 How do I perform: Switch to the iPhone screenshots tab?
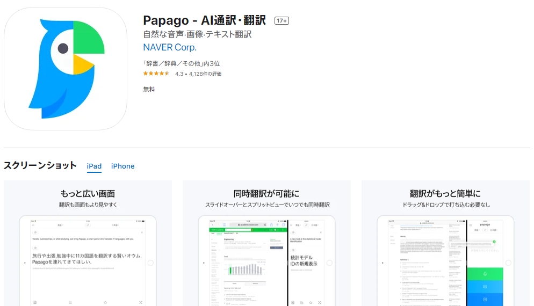122,166
